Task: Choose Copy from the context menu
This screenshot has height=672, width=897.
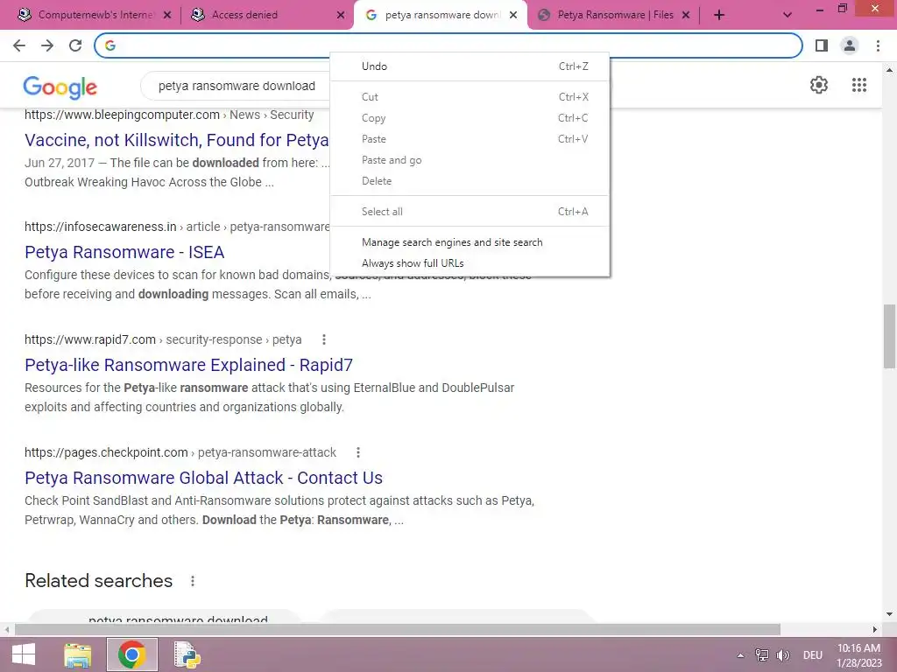Action: pos(470,118)
